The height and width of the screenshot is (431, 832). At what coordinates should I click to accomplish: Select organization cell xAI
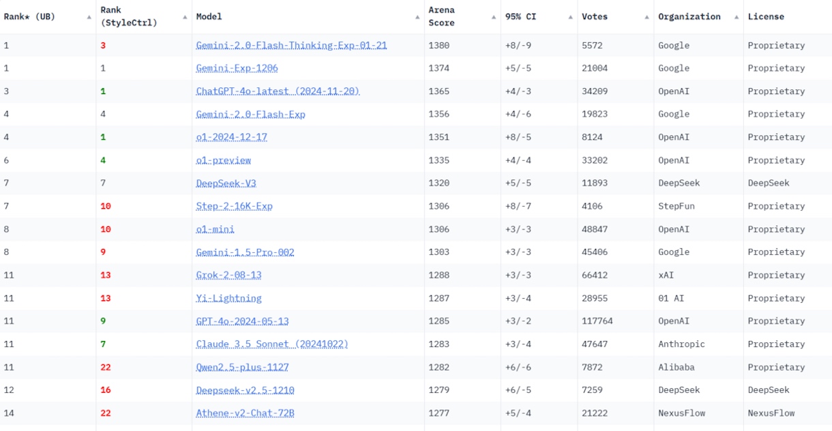(666, 276)
